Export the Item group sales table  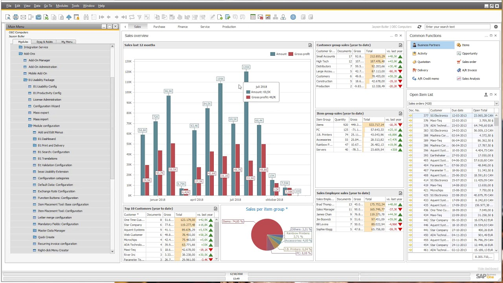pyautogui.click(x=400, y=114)
